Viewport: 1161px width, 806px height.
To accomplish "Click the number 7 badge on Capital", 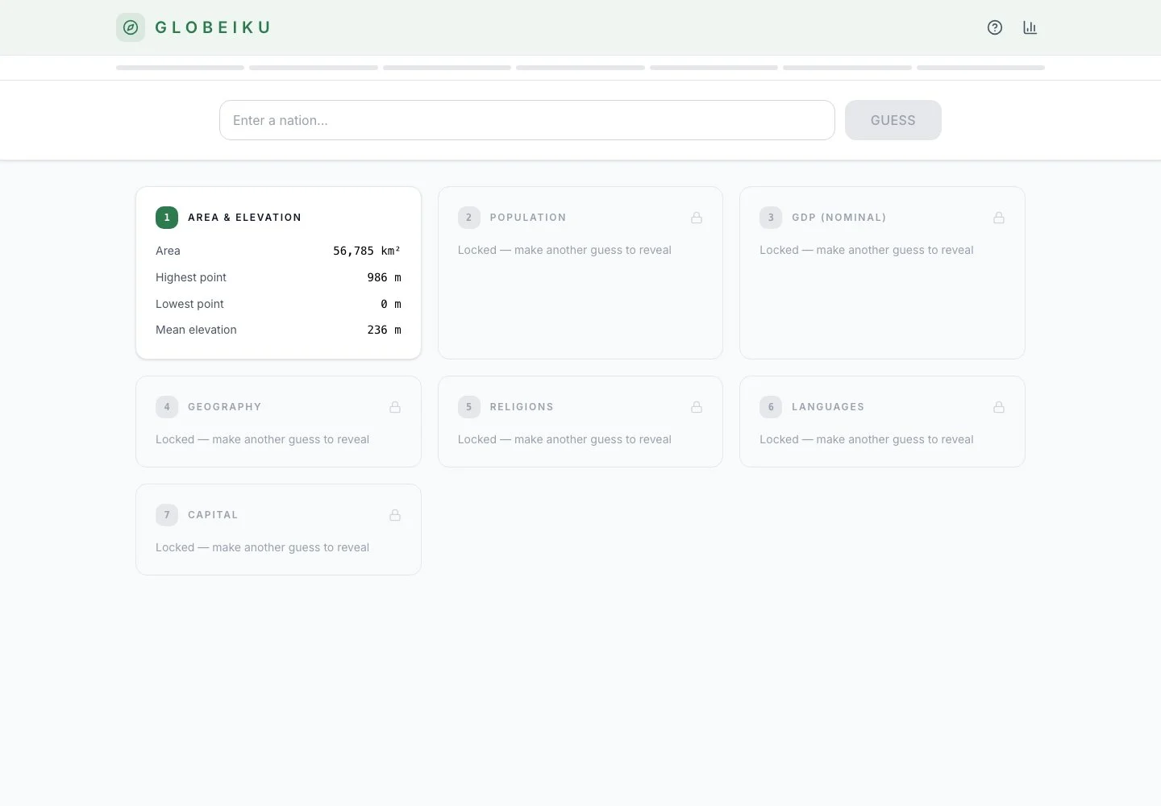I will (167, 515).
